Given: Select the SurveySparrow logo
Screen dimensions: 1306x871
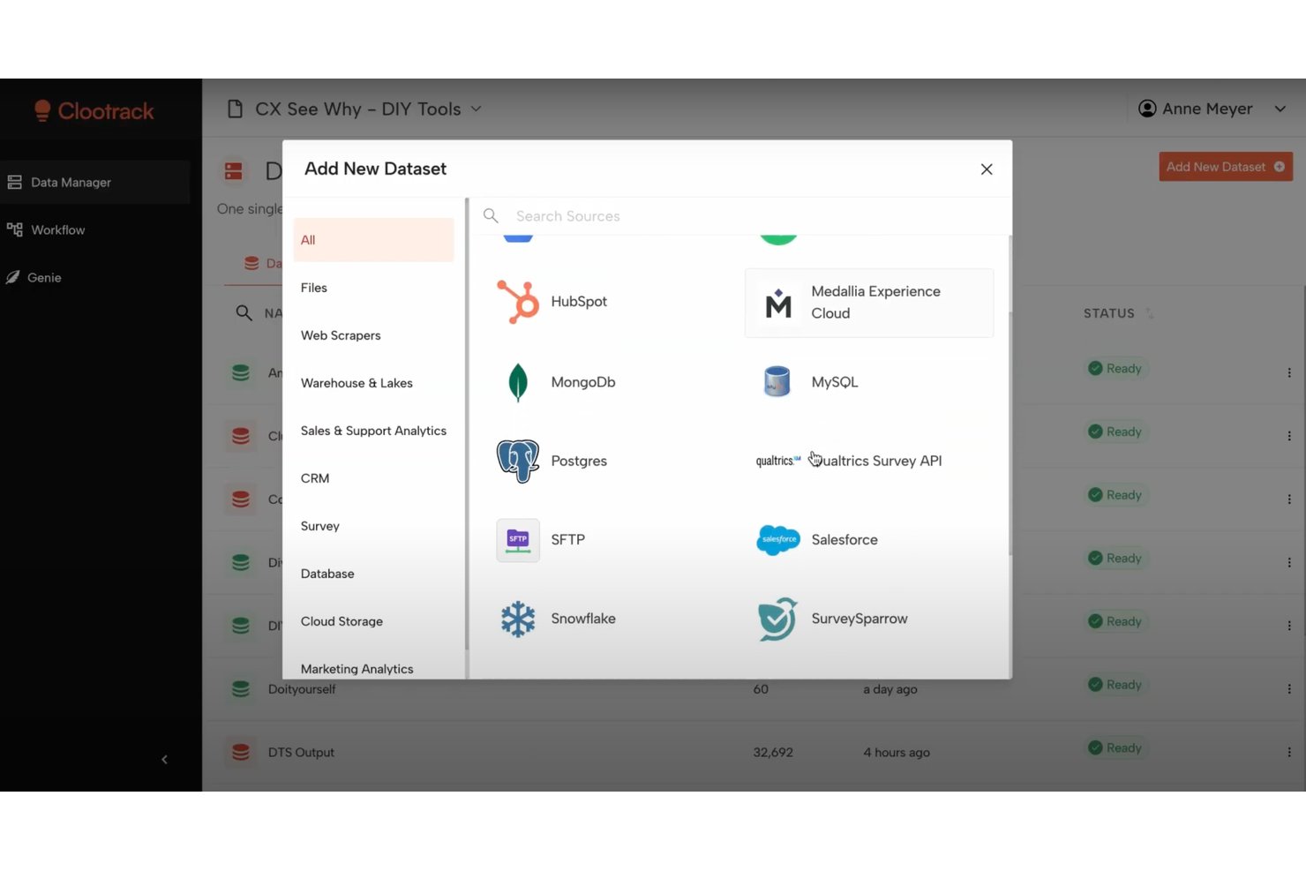Looking at the screenshot, I should pos(777,619).
